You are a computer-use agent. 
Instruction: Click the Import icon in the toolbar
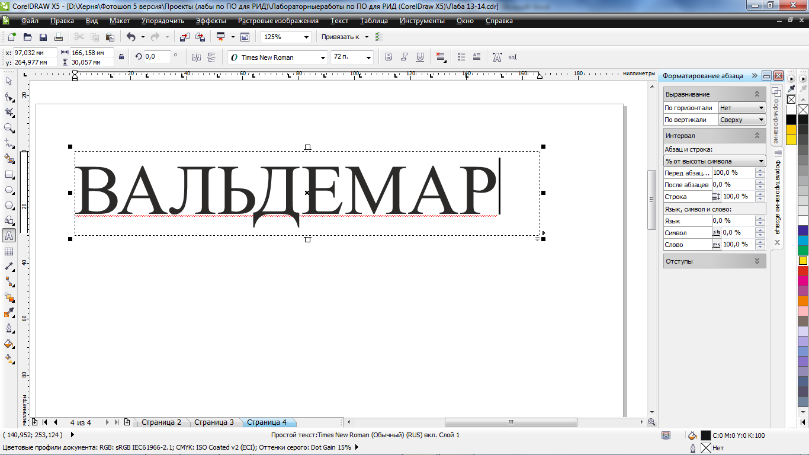pyautogui.click(x=184, y=37)
